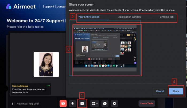Click the Leave Table button
The width and height of the screenshot is (187, 108).
tap(147, 103)
